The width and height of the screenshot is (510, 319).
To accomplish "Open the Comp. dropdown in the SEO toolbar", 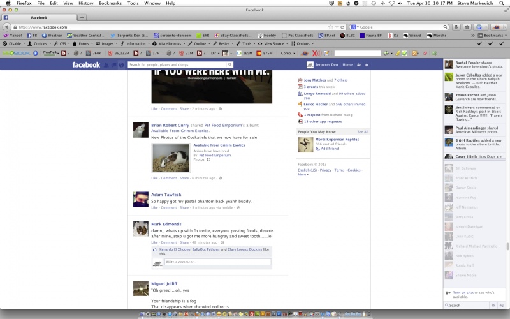I will point(288,53).
